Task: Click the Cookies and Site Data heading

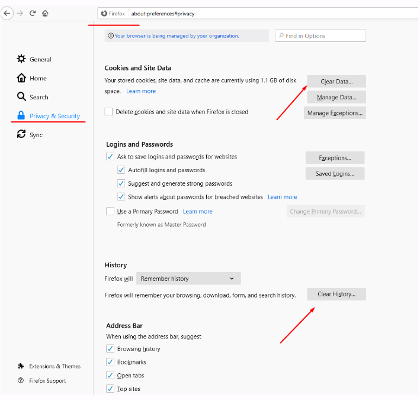Action: pyautogui.click(x=137, y=68)
